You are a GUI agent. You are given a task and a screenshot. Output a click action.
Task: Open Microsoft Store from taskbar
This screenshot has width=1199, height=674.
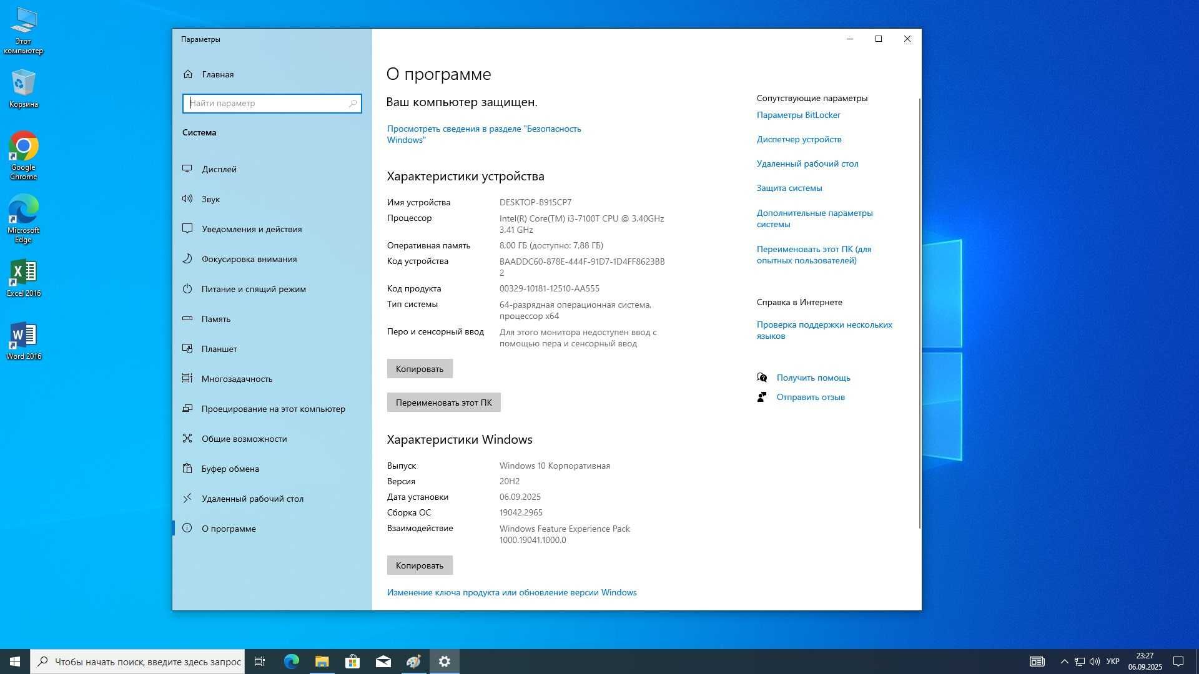coord(352,662)
